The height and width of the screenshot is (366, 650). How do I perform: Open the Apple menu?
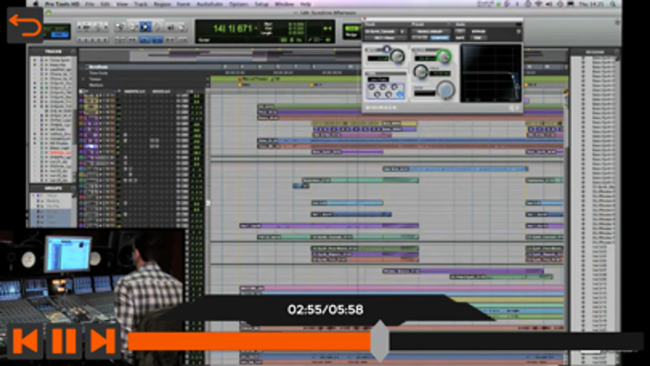[36, 4]
